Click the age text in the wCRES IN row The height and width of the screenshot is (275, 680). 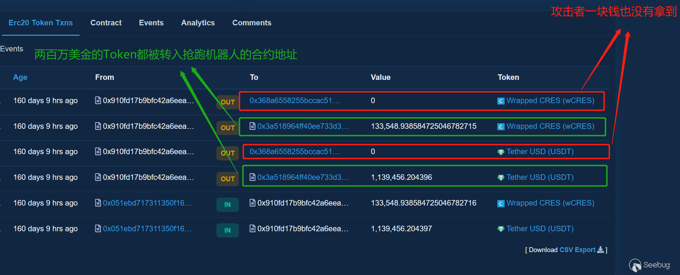tap(45, 203)
